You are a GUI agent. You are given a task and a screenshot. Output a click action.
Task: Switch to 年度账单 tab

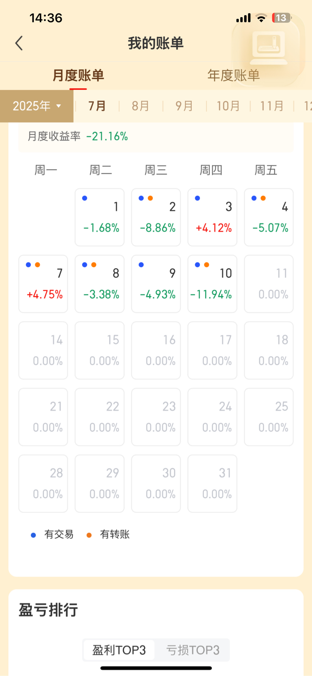point(234,75)
